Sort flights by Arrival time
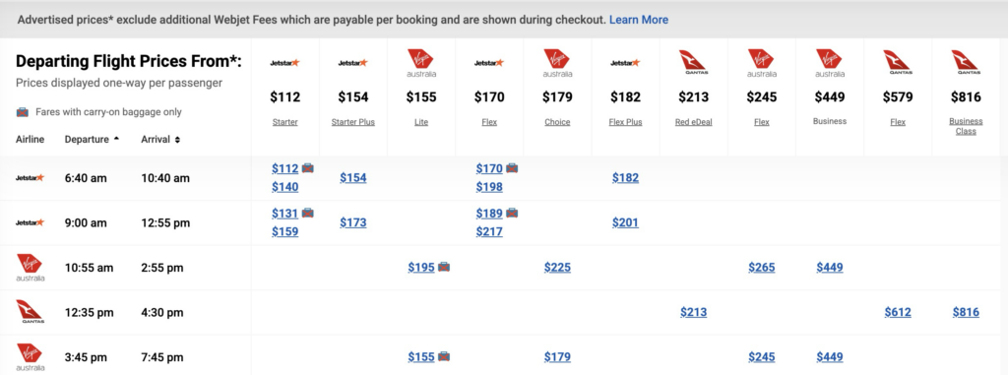 coord(160,139)
